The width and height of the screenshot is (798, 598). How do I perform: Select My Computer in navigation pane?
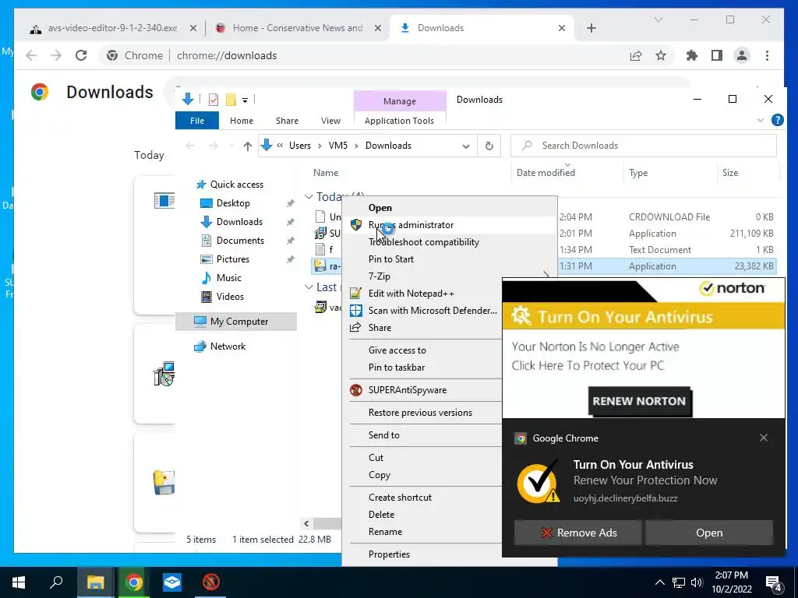tap(236, 322)
